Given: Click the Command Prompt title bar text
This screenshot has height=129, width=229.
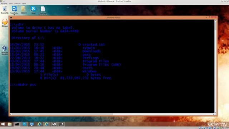Looking at the screenshot, I should click(113, 18).
